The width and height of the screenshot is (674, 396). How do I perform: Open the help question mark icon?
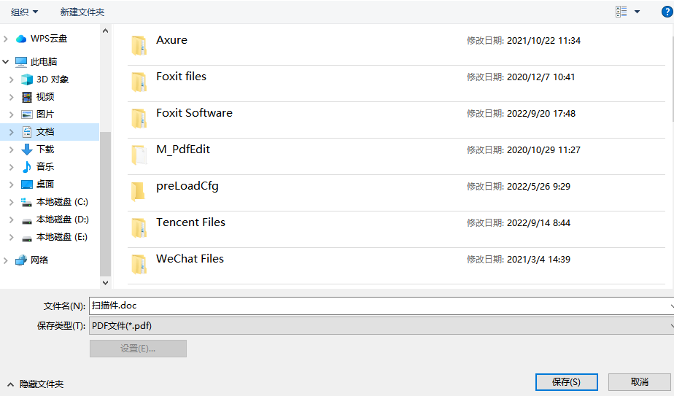pos(666,12)
